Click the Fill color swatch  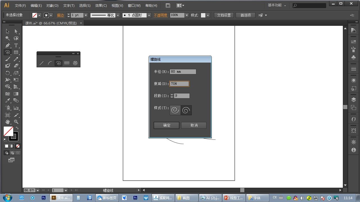tap(8, 131)
